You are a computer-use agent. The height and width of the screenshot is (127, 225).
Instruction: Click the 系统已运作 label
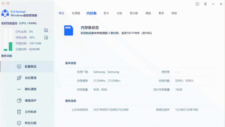tap(163, 110)
